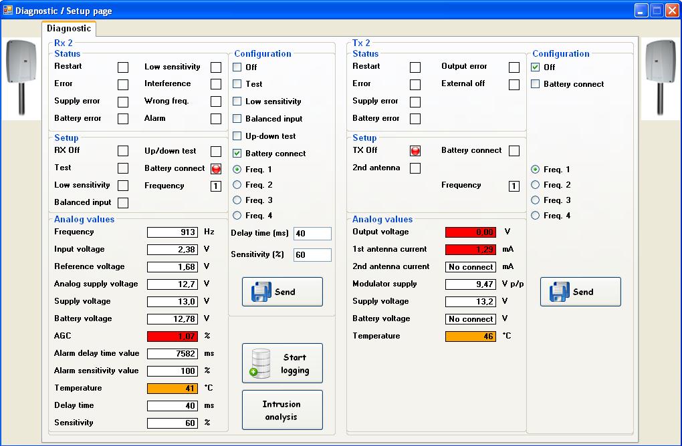Tick Balanced input in Rx Configuration
Screen dimensions: 682x446
pyautogui.click(x=237, y=119)
